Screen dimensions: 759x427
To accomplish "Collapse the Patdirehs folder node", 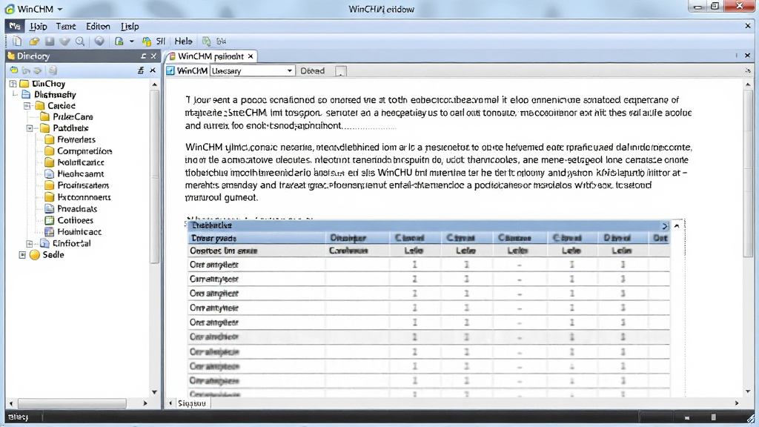I will point(30,128).
